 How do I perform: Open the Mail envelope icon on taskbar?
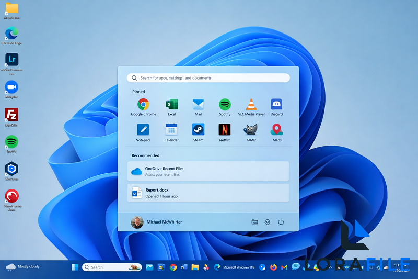click(149, 267)
